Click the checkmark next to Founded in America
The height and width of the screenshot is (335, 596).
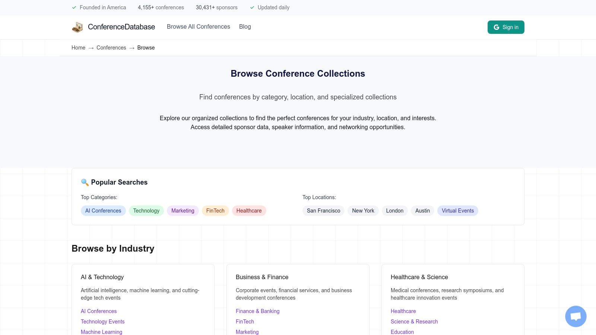click(74, 7)
